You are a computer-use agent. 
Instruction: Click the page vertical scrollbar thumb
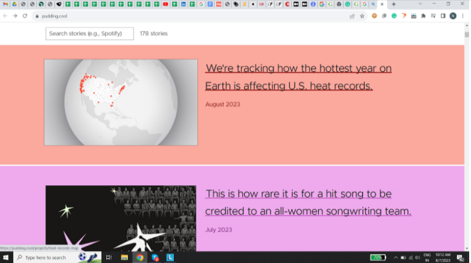467,34
